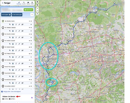Select extra curvy routing after waypoint 1
Screen dimensions: 130x103
(x=22, y=31)
